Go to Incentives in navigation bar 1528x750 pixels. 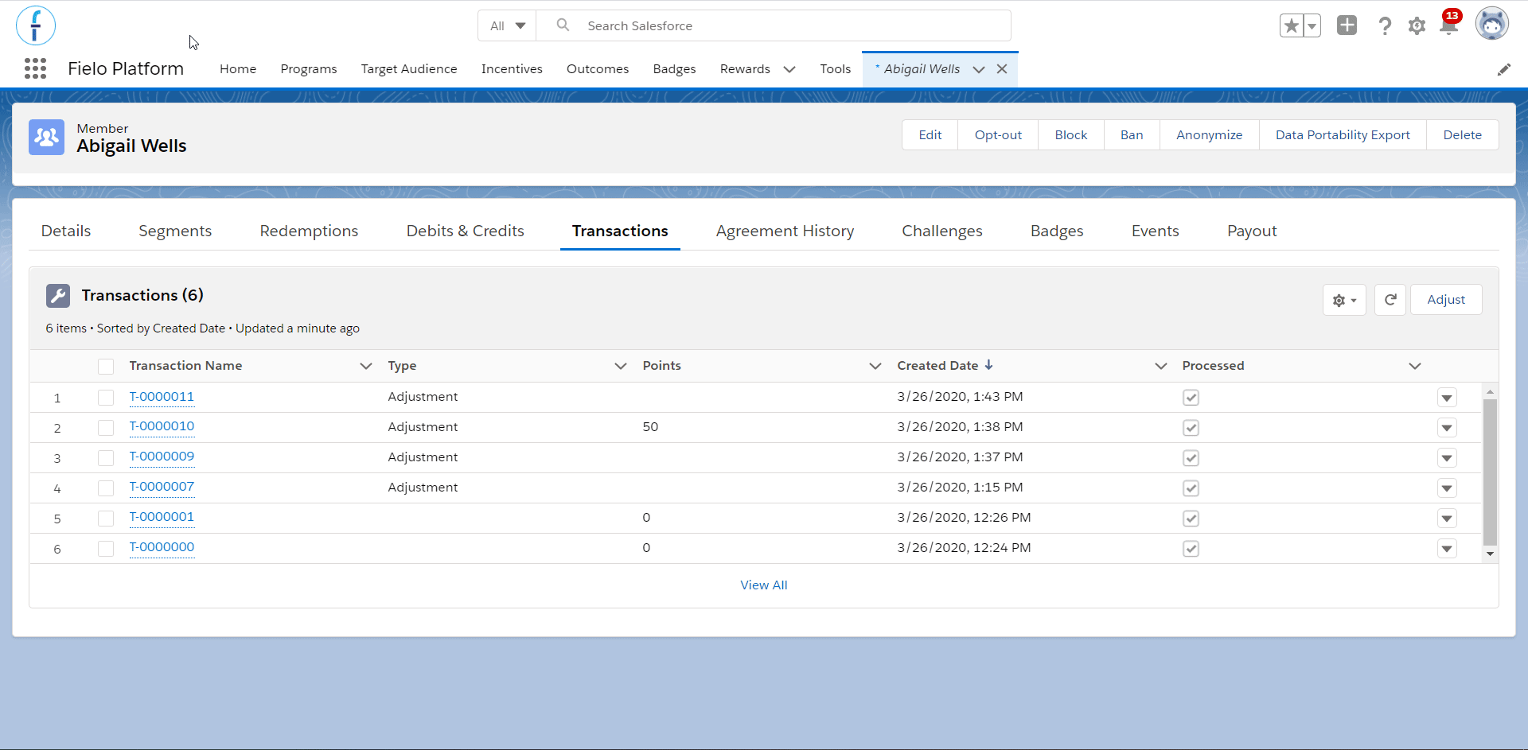pyautogui.click(x=512, y=69)
